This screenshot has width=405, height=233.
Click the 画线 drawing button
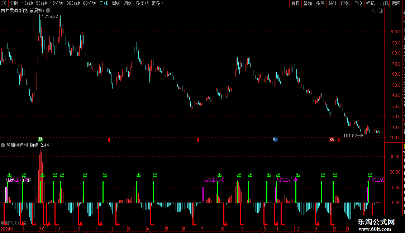click(346, 3)
